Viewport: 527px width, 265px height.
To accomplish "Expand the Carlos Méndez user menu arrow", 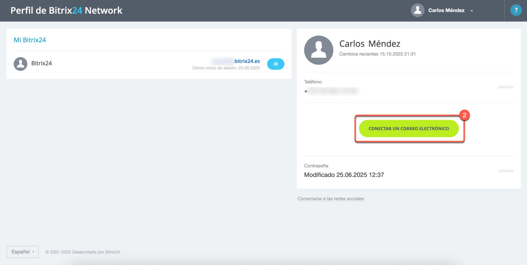I will tap(471, 11).
